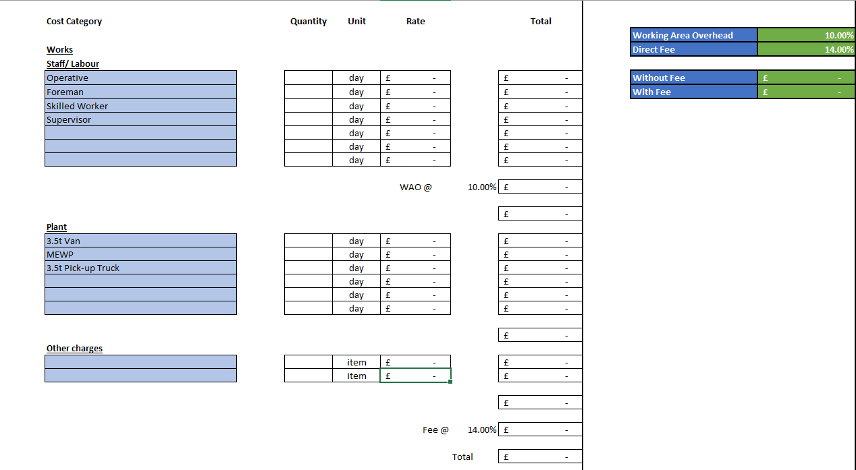856x470 pixels.
Task: Select the 3.5t Van plant cell
Action: [140, 241]
